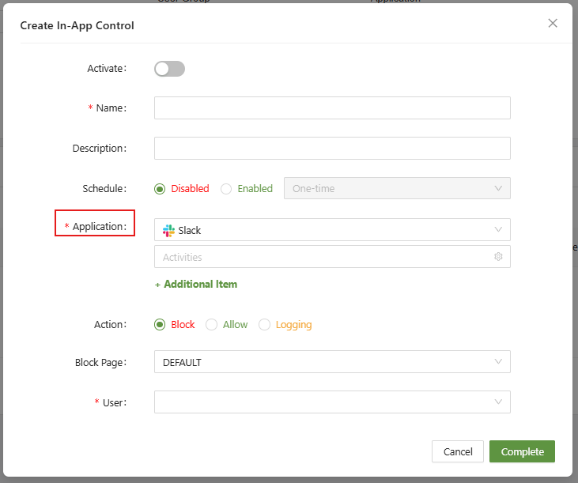The image size is (578, 483).
Task: Choose the Logging action radio button
Action: (264, 325)
